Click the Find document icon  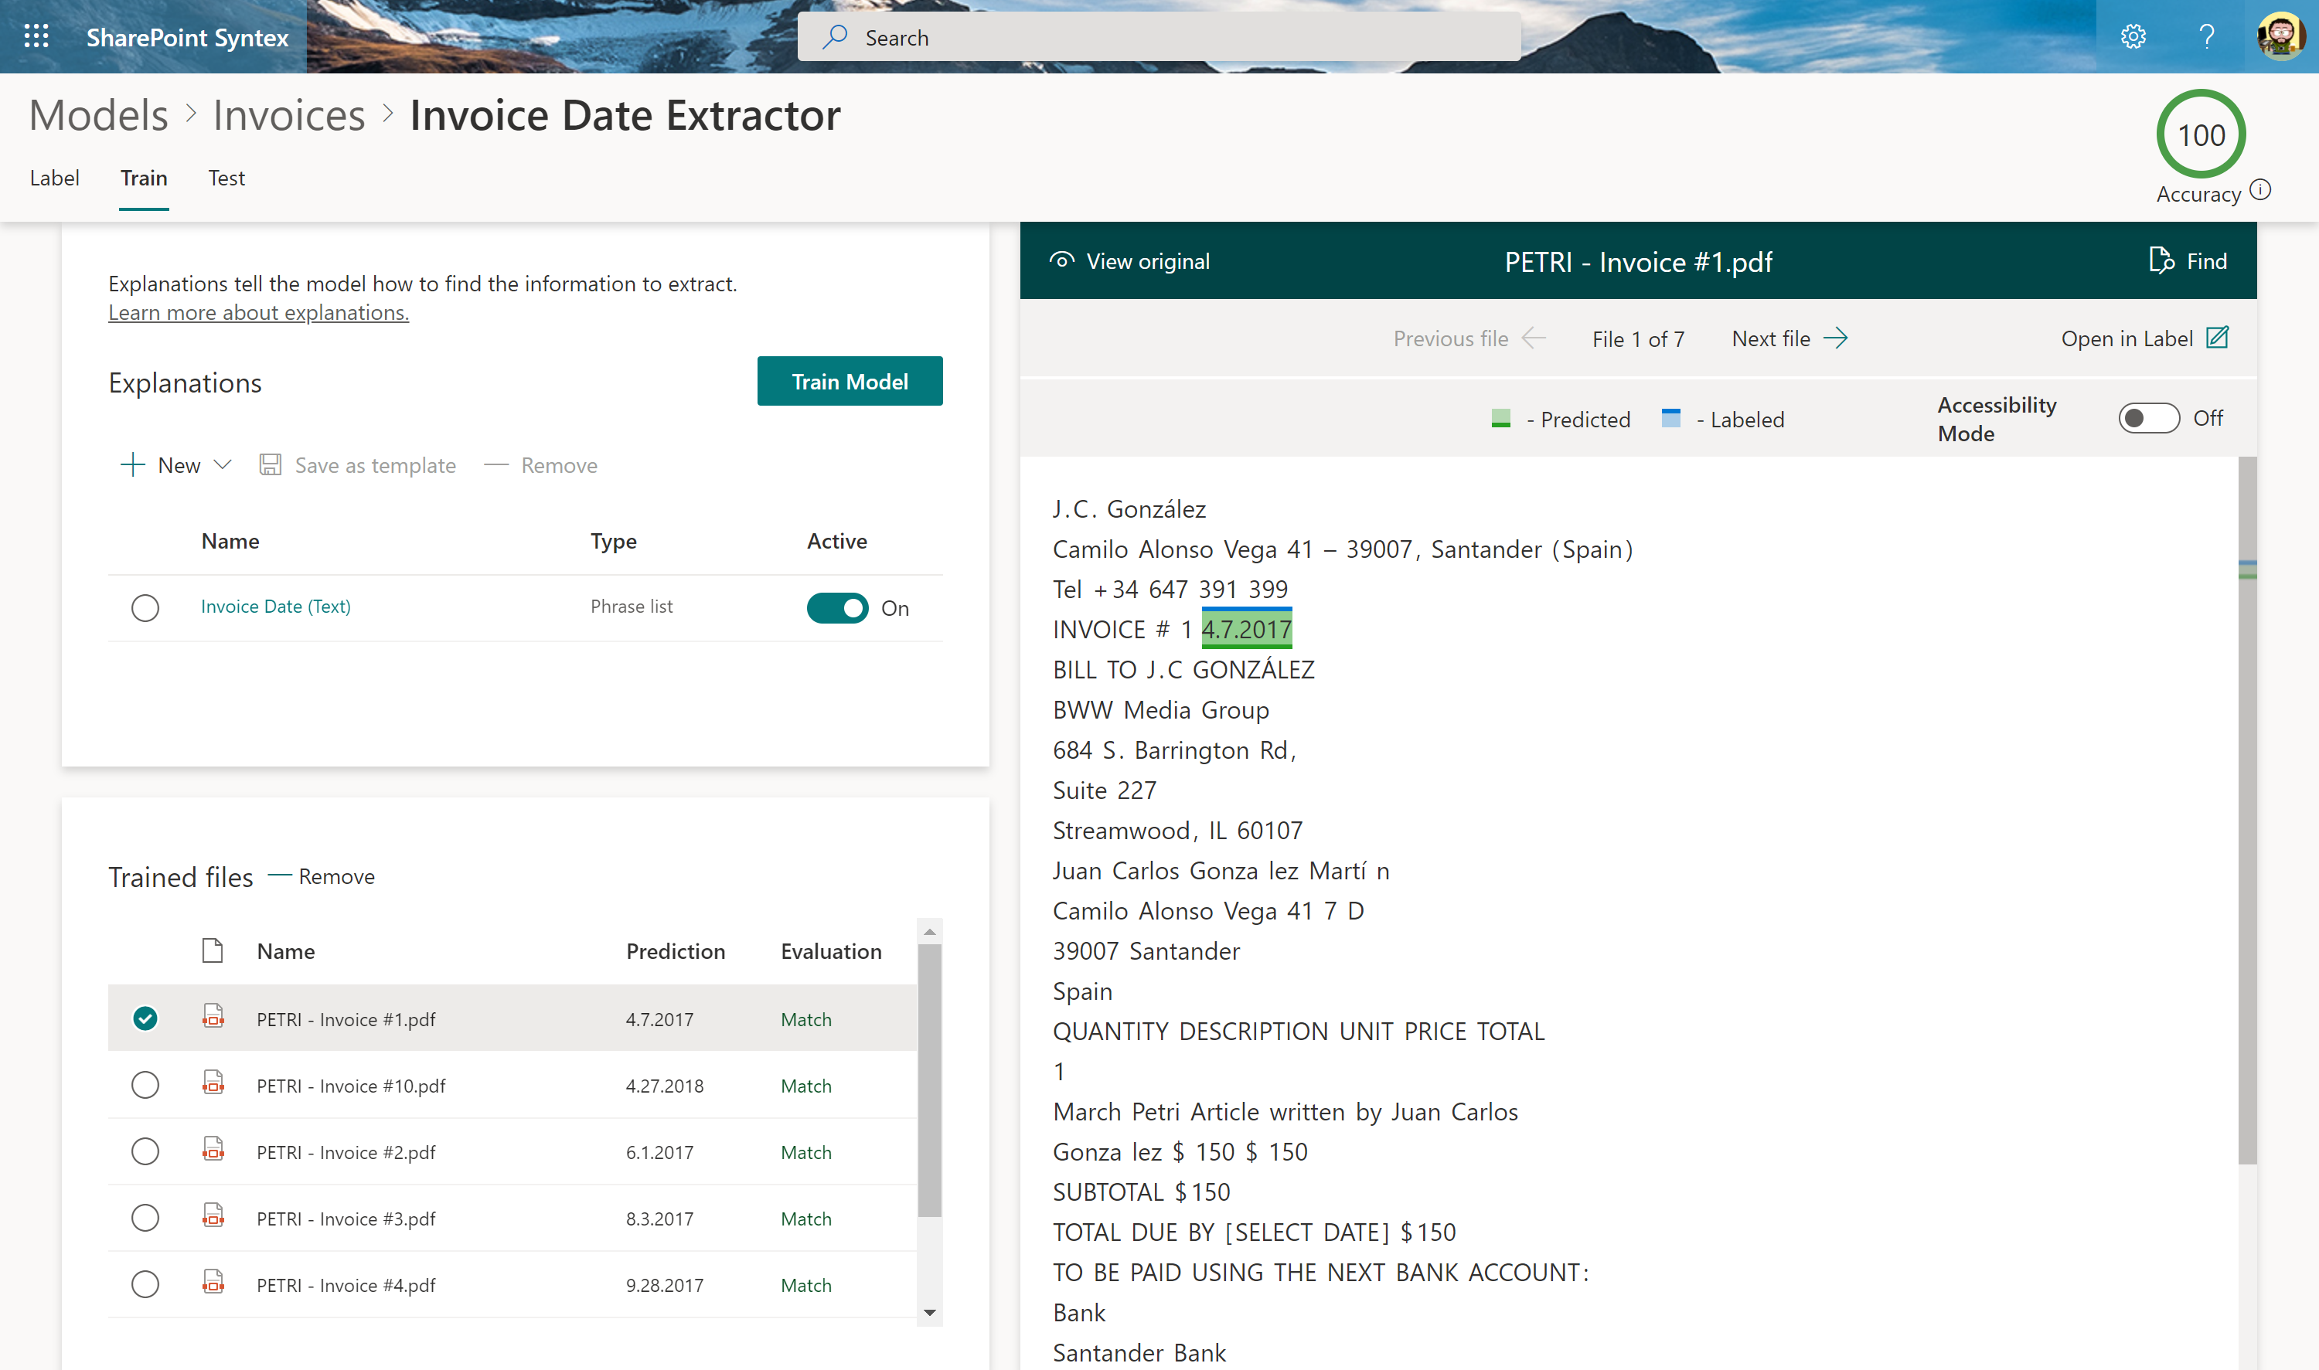(2161, 261)
